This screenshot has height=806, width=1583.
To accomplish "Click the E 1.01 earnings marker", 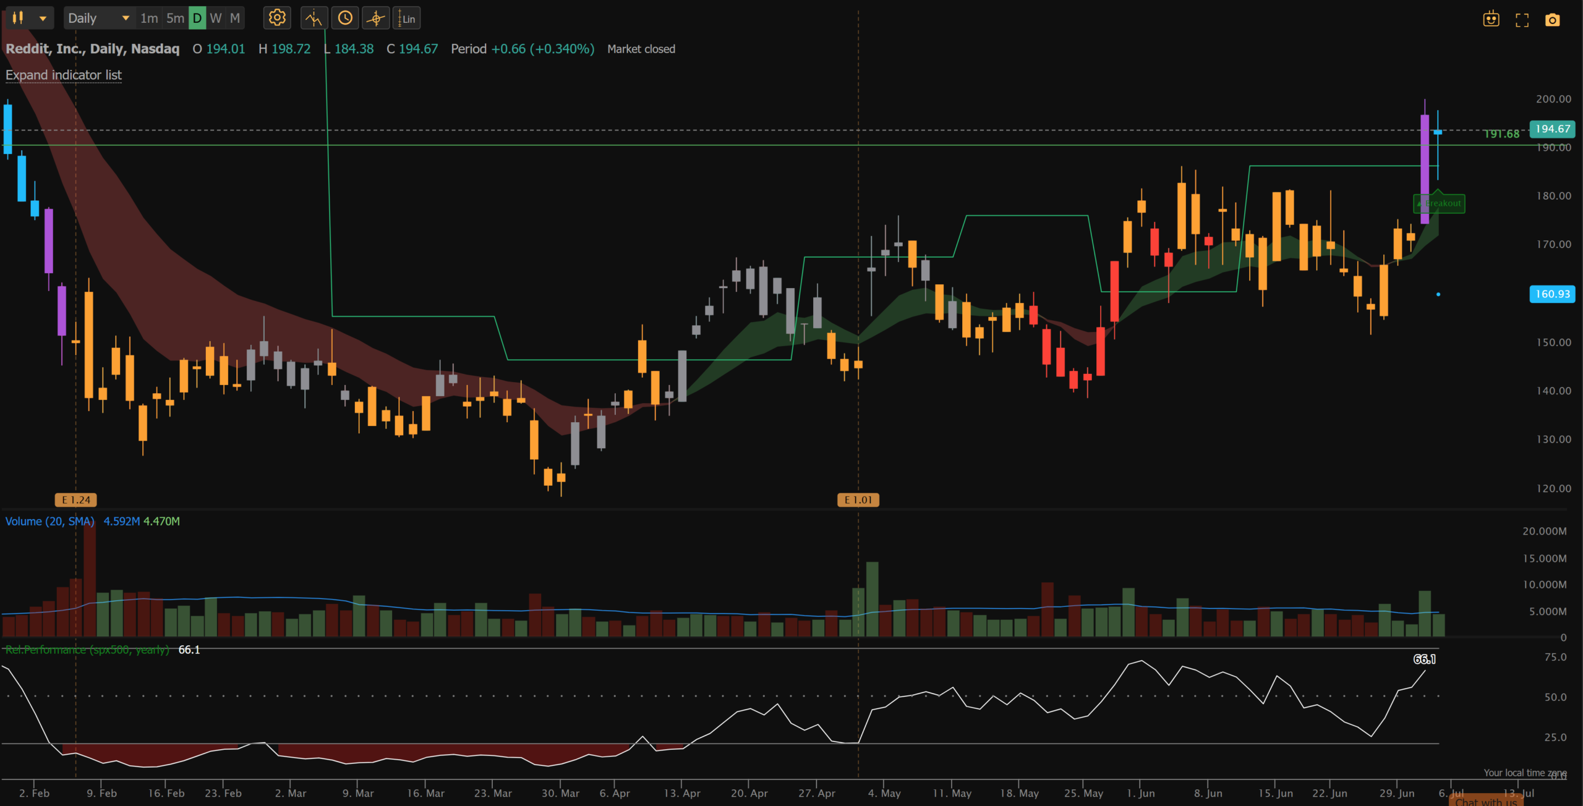I will click(858, 499).
